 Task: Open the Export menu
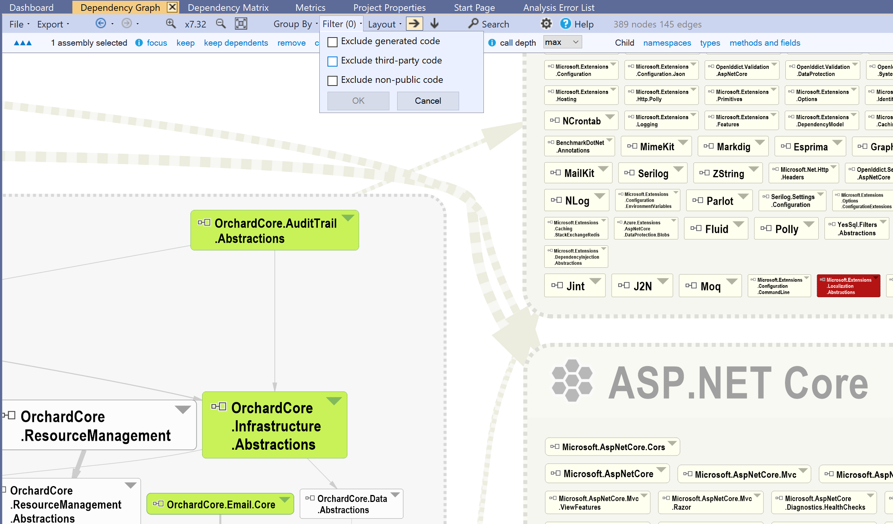[x=53, y=24]
